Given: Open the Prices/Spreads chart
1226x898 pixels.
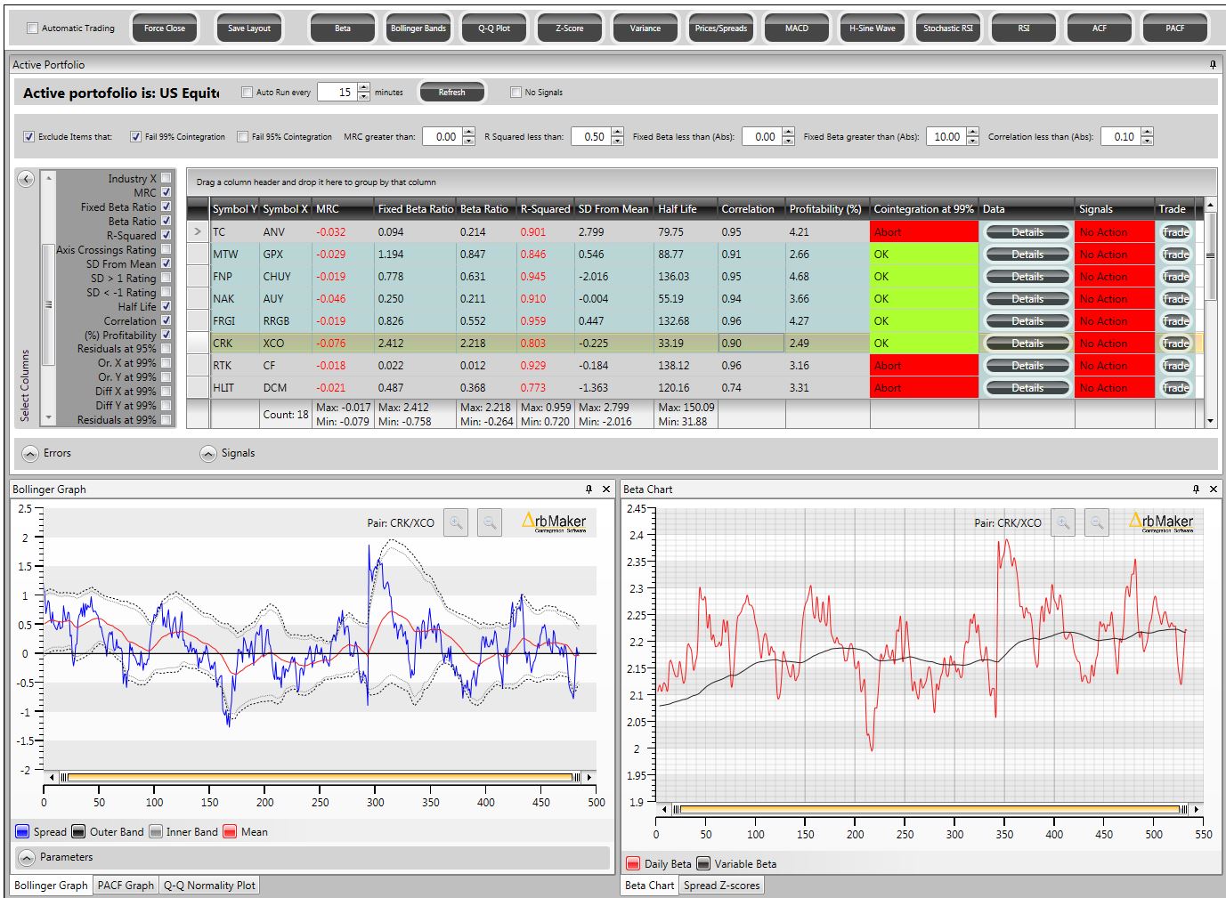Looking at the screenshot, I should 721,28.
